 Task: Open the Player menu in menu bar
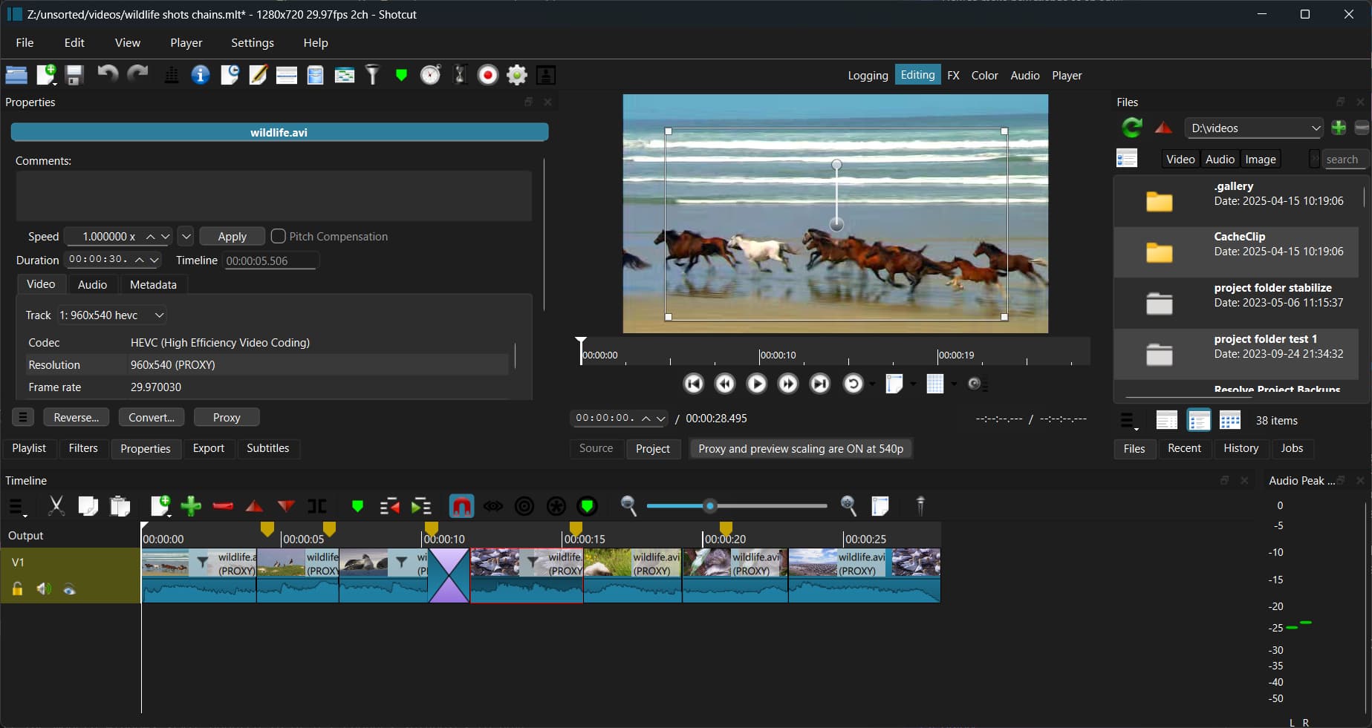point(186,43)
